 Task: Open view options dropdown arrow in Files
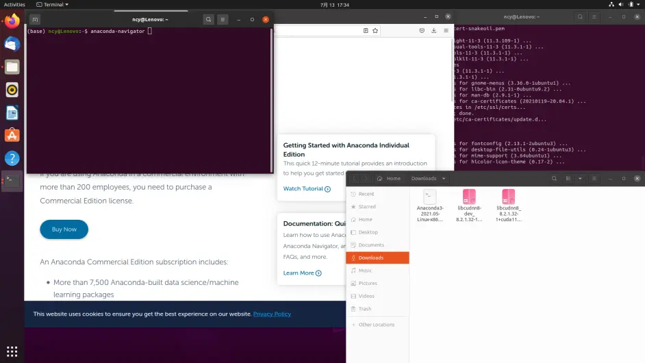(580, 179)
